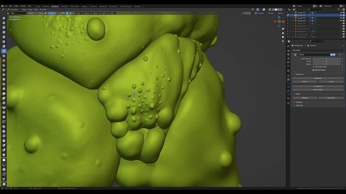Switch to the UV Editing workspace tab
Screen dimensions: 346x194
64,6
